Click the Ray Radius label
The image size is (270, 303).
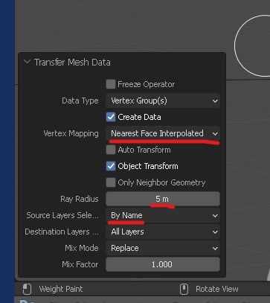click(80, 199)
